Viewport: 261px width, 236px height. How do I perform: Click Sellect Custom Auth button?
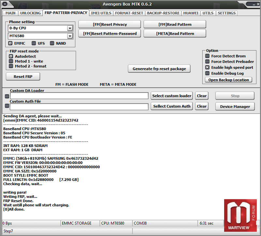(172, 106)
